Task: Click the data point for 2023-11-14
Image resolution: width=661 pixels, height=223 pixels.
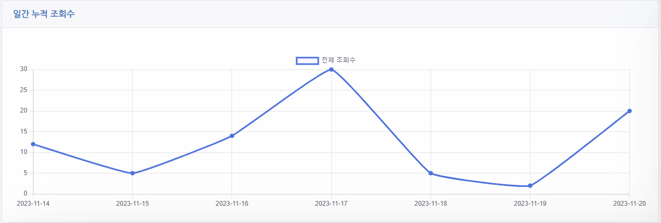Action: point(33,144)
